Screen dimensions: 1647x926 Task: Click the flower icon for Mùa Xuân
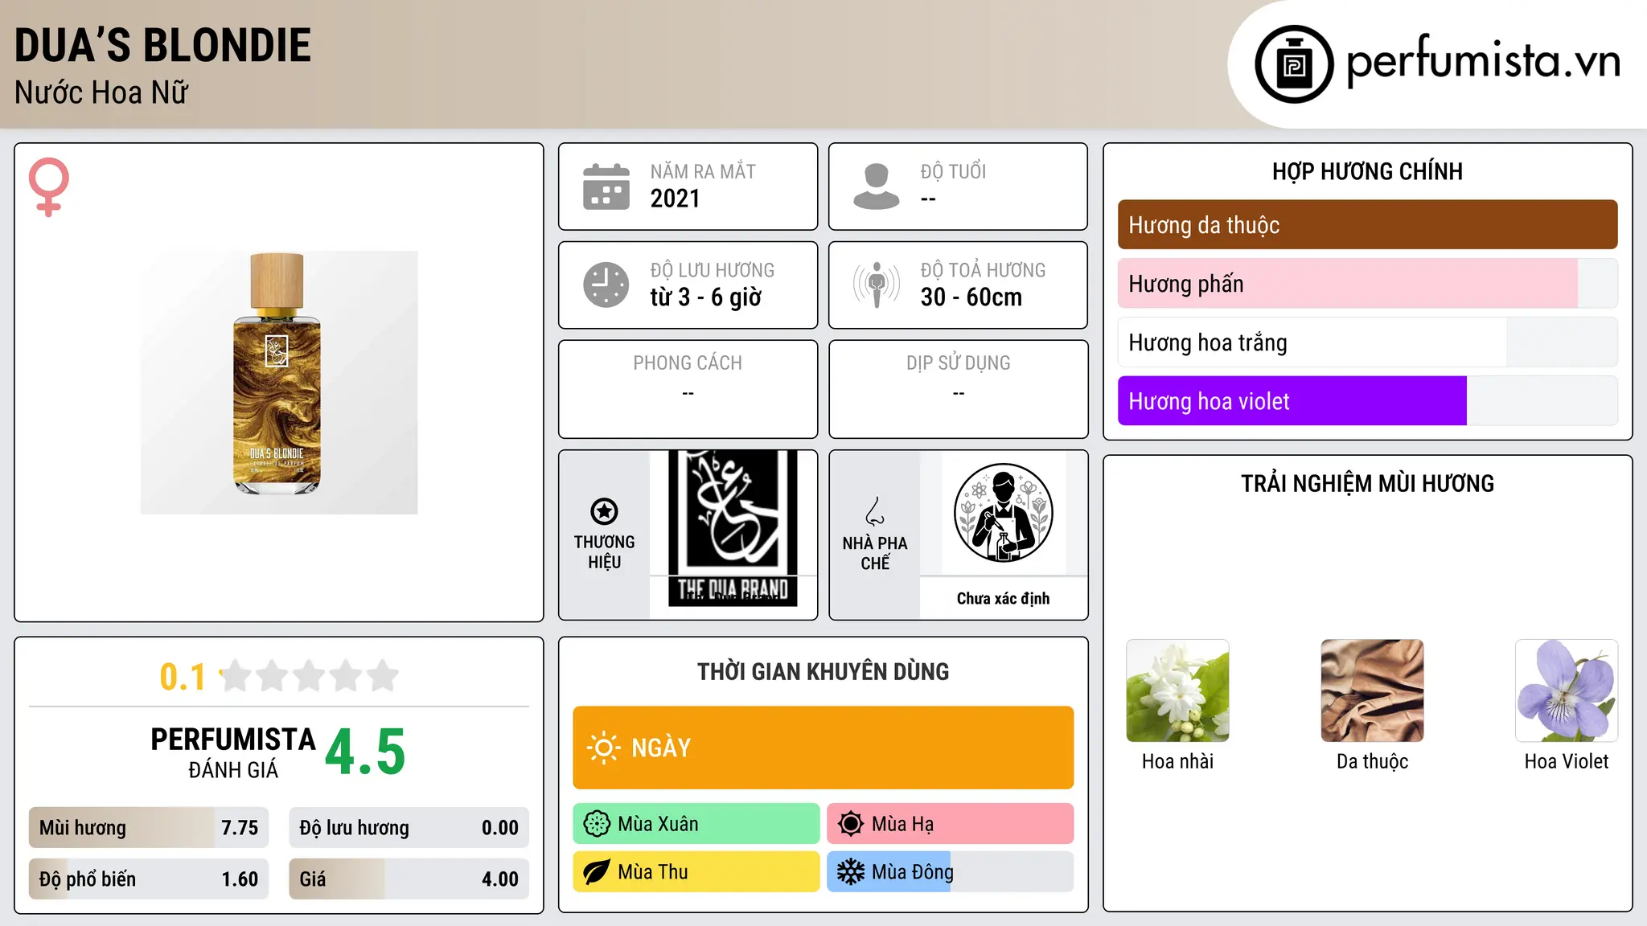[597, 824]
